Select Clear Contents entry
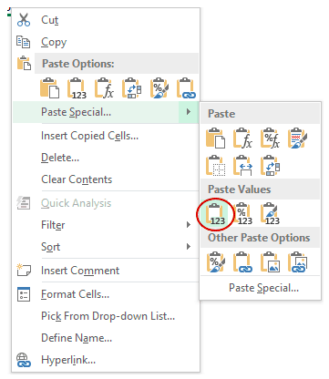This screenshot has width=329, height=379. [106, 179]
